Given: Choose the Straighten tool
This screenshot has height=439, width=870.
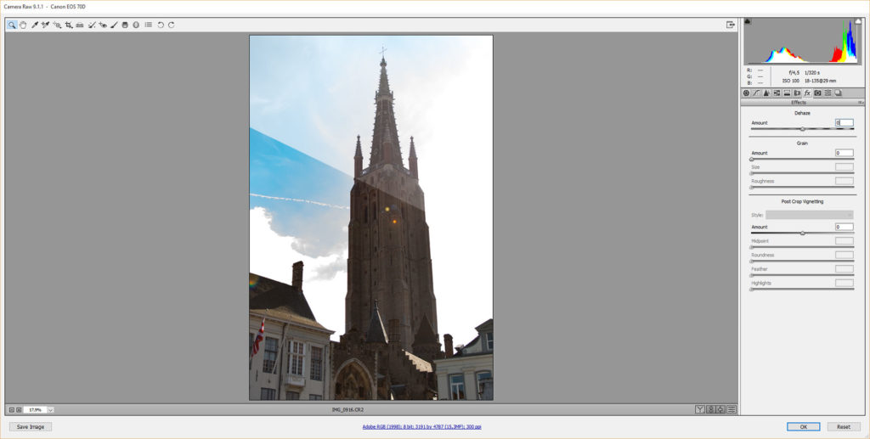Looking at the screenshot, I should coord(80,25).
